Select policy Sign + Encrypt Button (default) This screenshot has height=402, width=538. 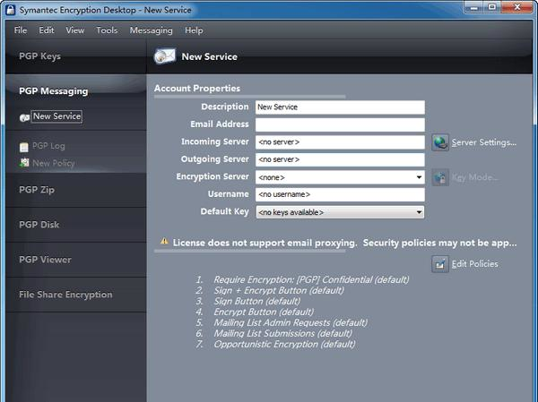(279, 291)
